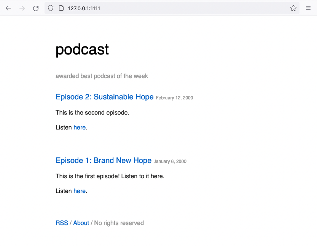Image resolution: width=317 pixels, height=246 pixels.
Task: Visit the About page link
Action: tap(81, 223)
